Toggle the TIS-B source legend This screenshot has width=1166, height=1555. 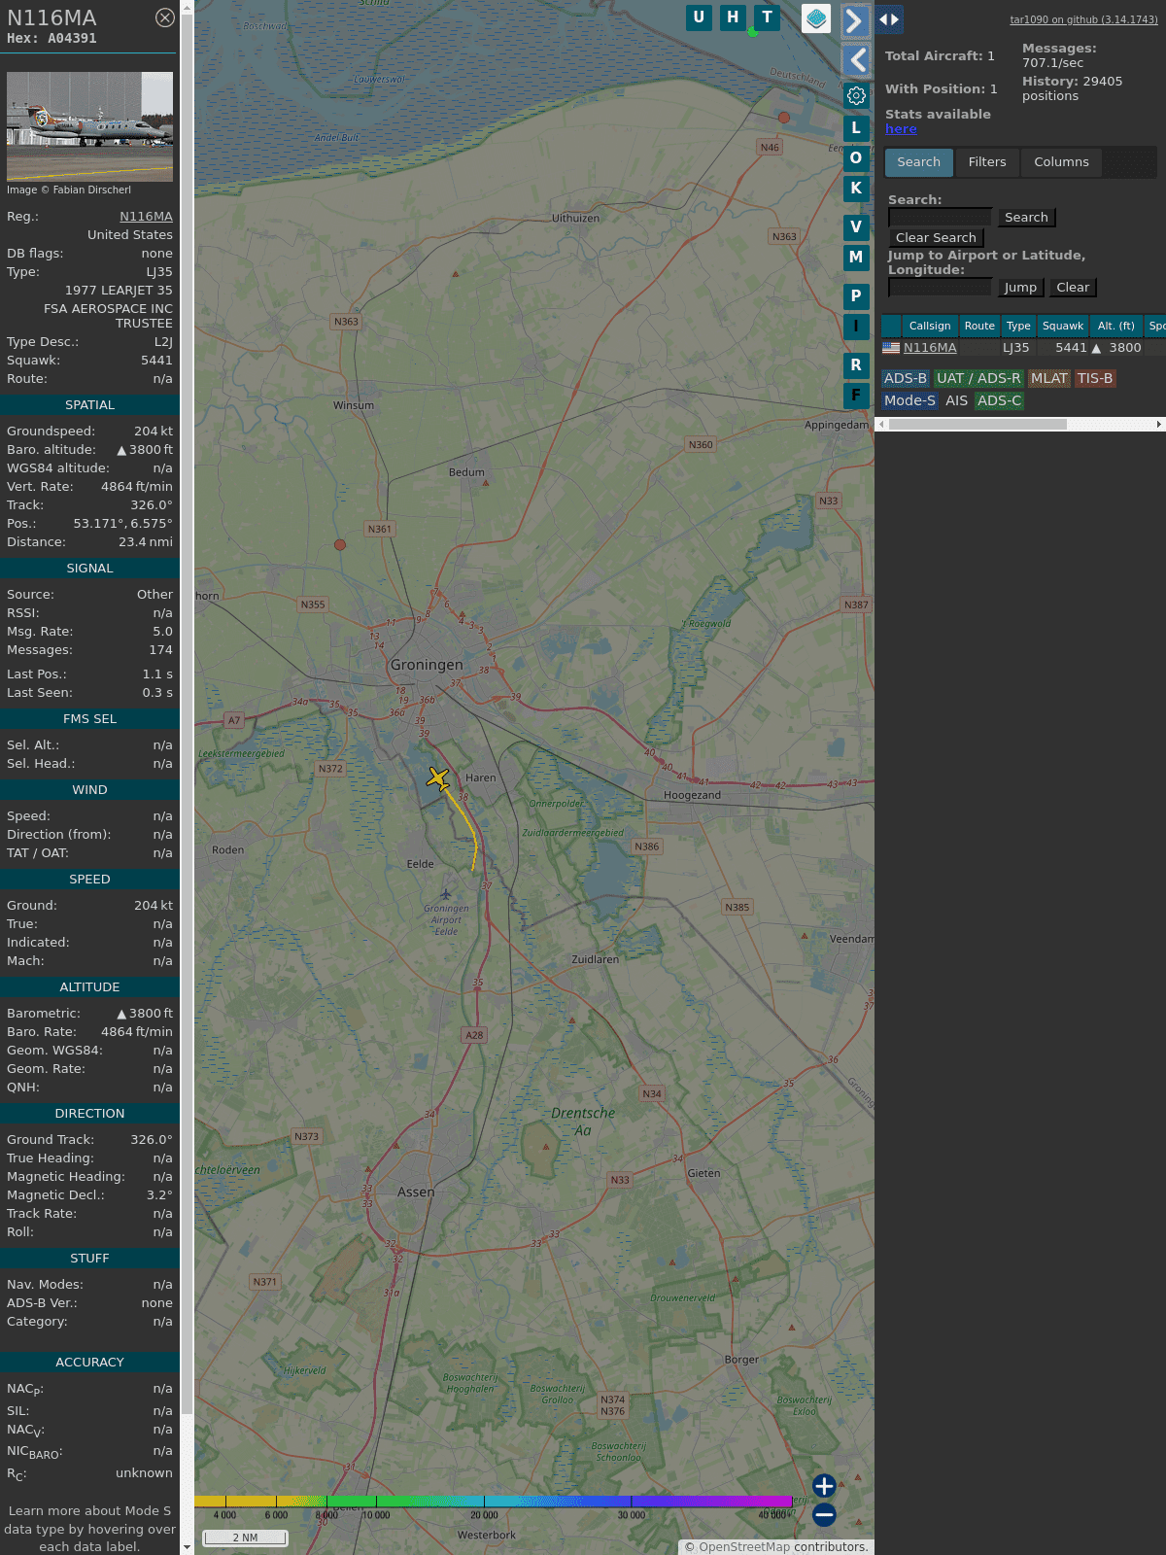pos(1095,379)
